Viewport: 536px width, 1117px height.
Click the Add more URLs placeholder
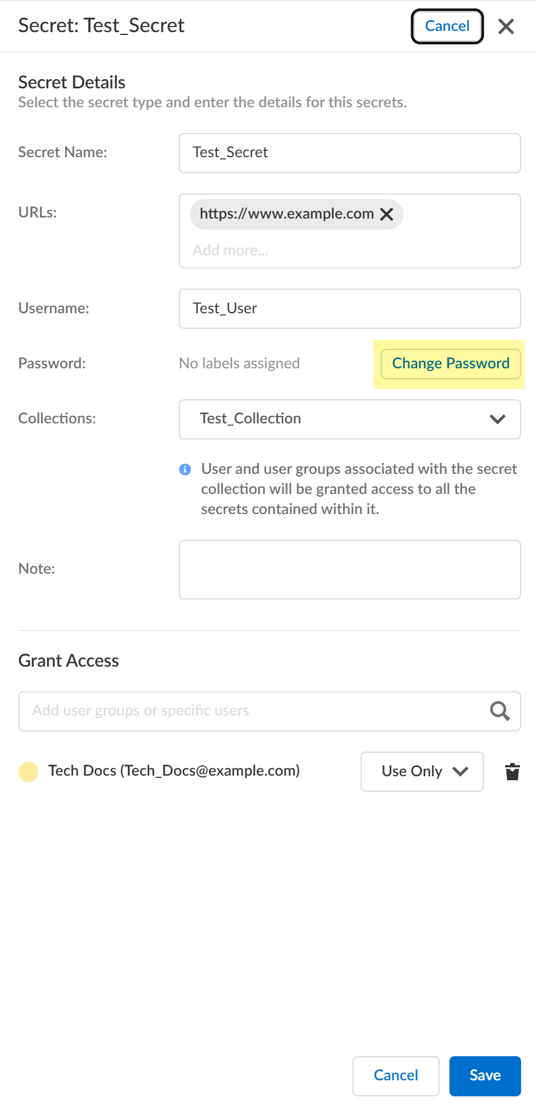click(231, 250)
